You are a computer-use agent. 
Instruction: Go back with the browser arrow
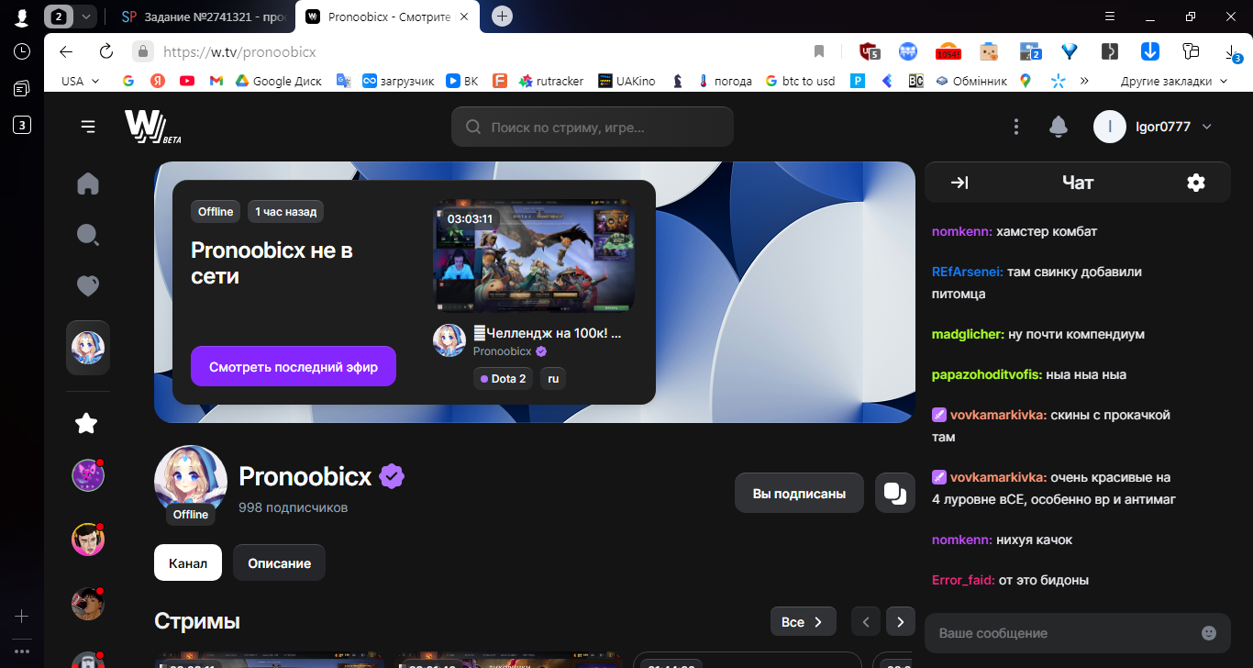pos(66,51)
